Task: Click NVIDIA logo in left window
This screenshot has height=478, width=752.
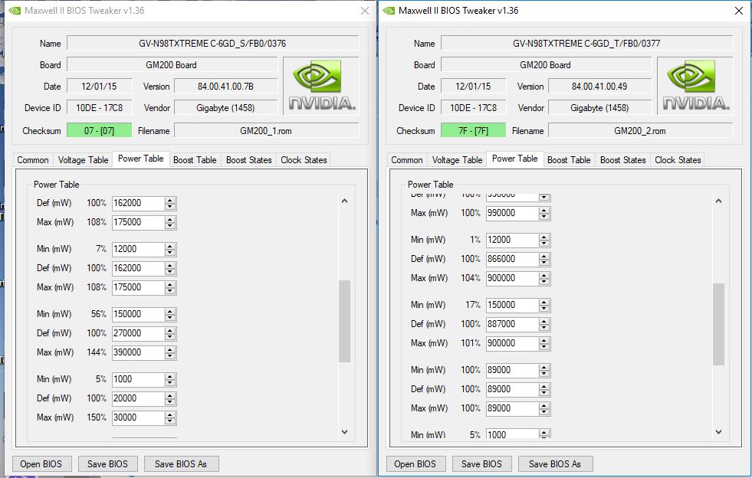Action: pos(321,86)
